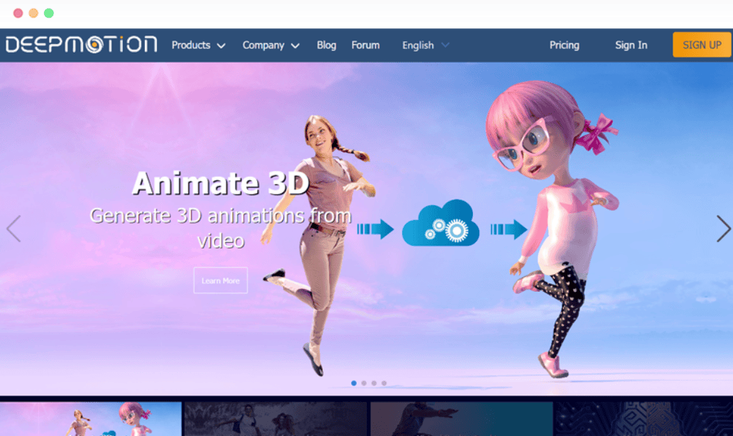The image size is (733, 436).
Task: Go to the Blog page
Action: tap(326, 45)
